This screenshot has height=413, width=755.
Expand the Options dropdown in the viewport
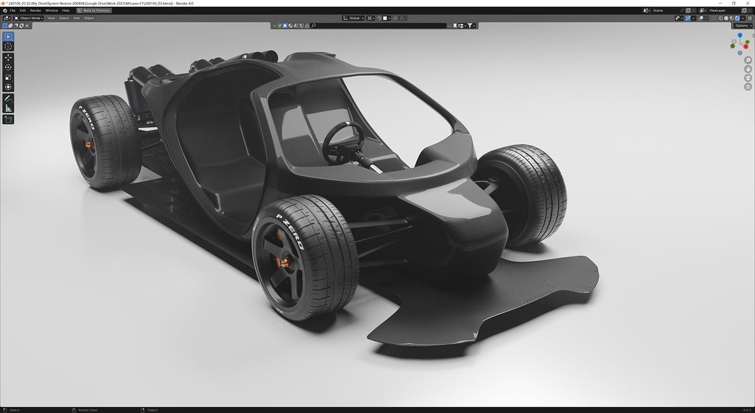click(743, 25)
